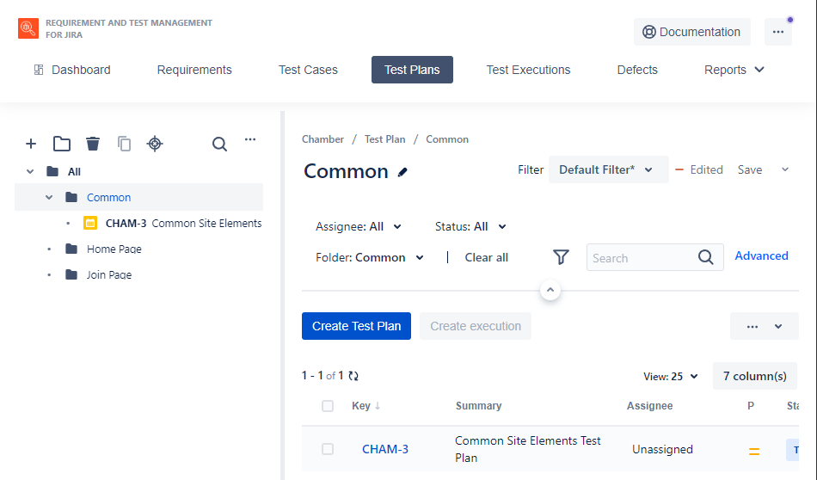Check the CHAM-3 row checkbox
The width and height of the screenshot is (817, 480).
pyautogui.click(x=327, y=449)
